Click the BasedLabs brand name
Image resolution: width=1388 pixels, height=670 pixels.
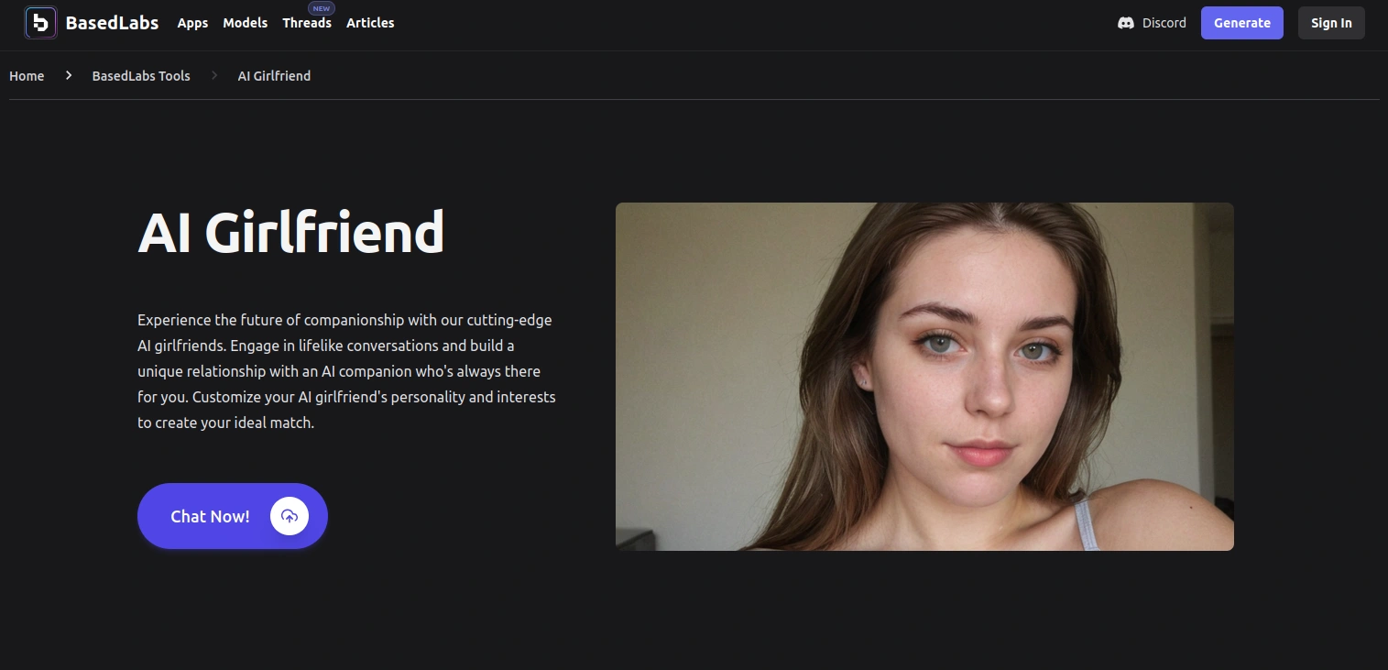(x=112, y=23)
